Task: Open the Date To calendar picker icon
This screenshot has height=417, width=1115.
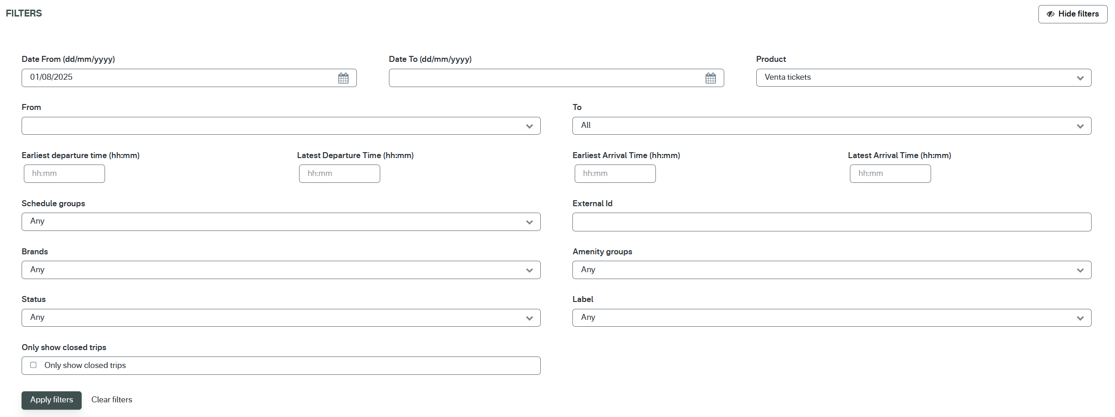Action: pos(710,78)
